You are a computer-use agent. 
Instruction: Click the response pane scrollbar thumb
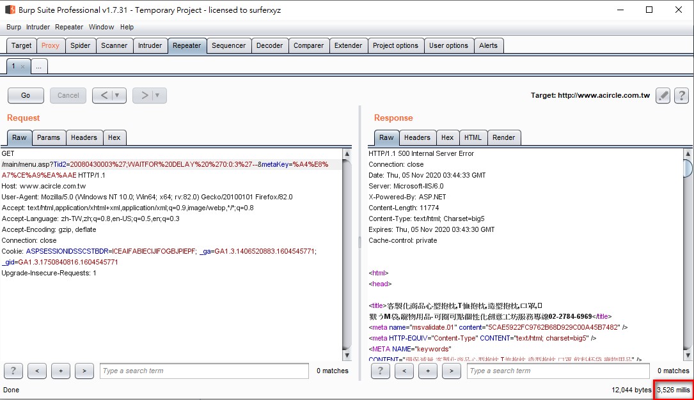[688, 168]
